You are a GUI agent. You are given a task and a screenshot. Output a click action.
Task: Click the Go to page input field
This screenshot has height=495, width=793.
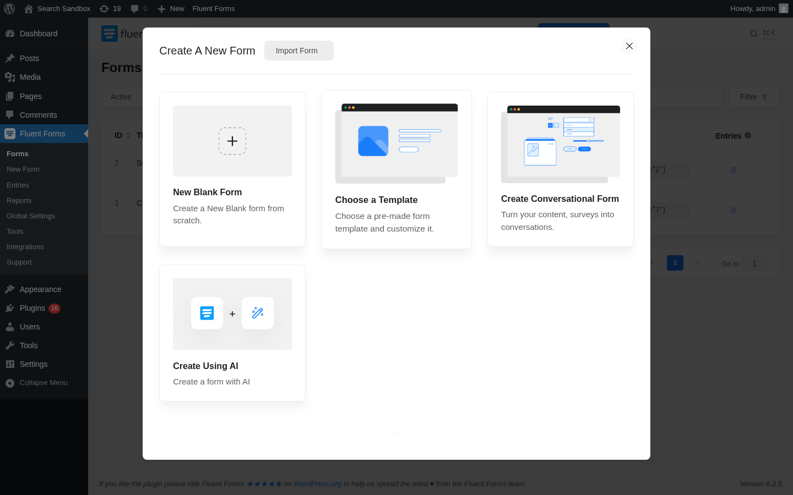pos(754,263)
